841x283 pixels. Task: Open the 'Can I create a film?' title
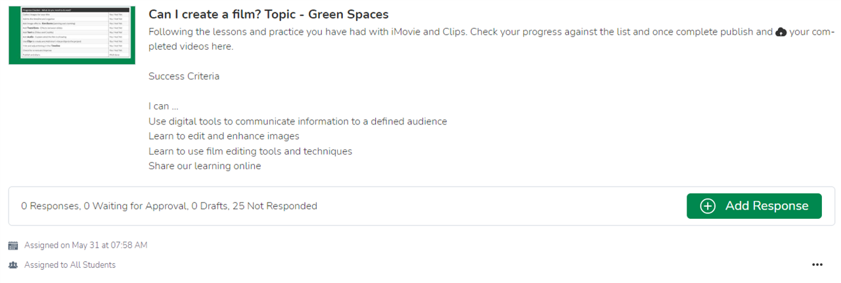click(268, 14)
